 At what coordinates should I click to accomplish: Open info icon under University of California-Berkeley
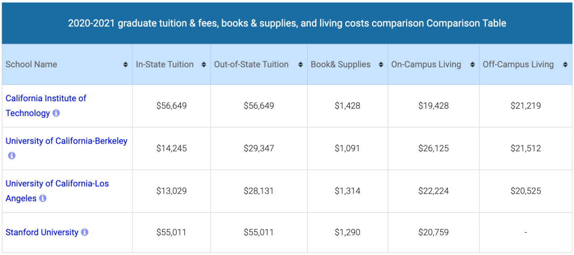12,156
